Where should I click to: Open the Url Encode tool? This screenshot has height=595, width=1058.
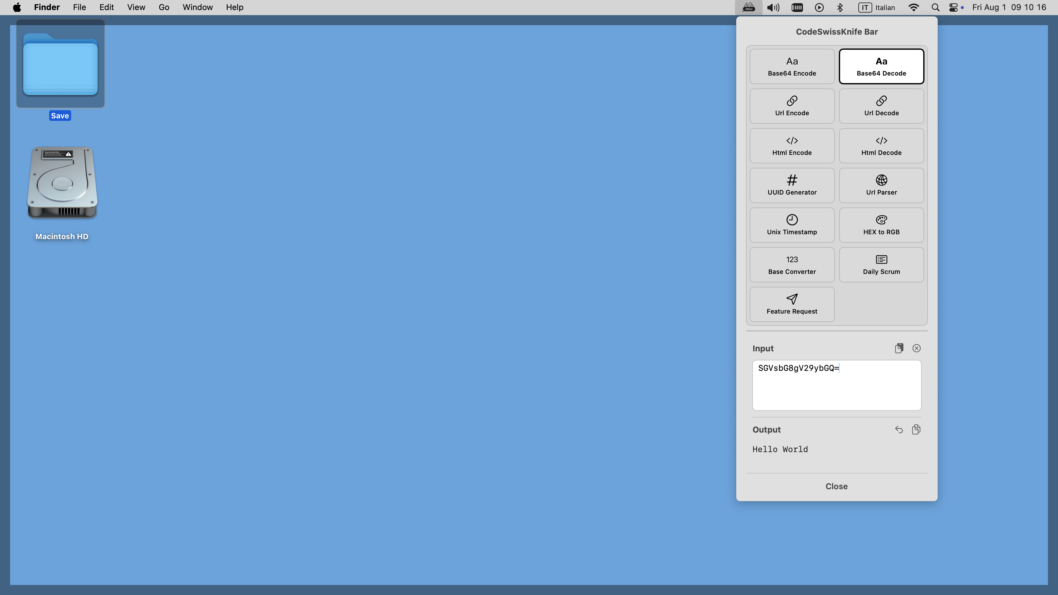coord(792,106)
